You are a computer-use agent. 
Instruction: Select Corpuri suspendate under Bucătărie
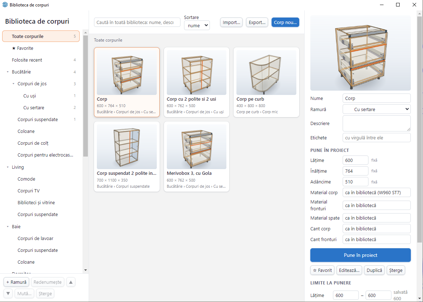[41, 119]
